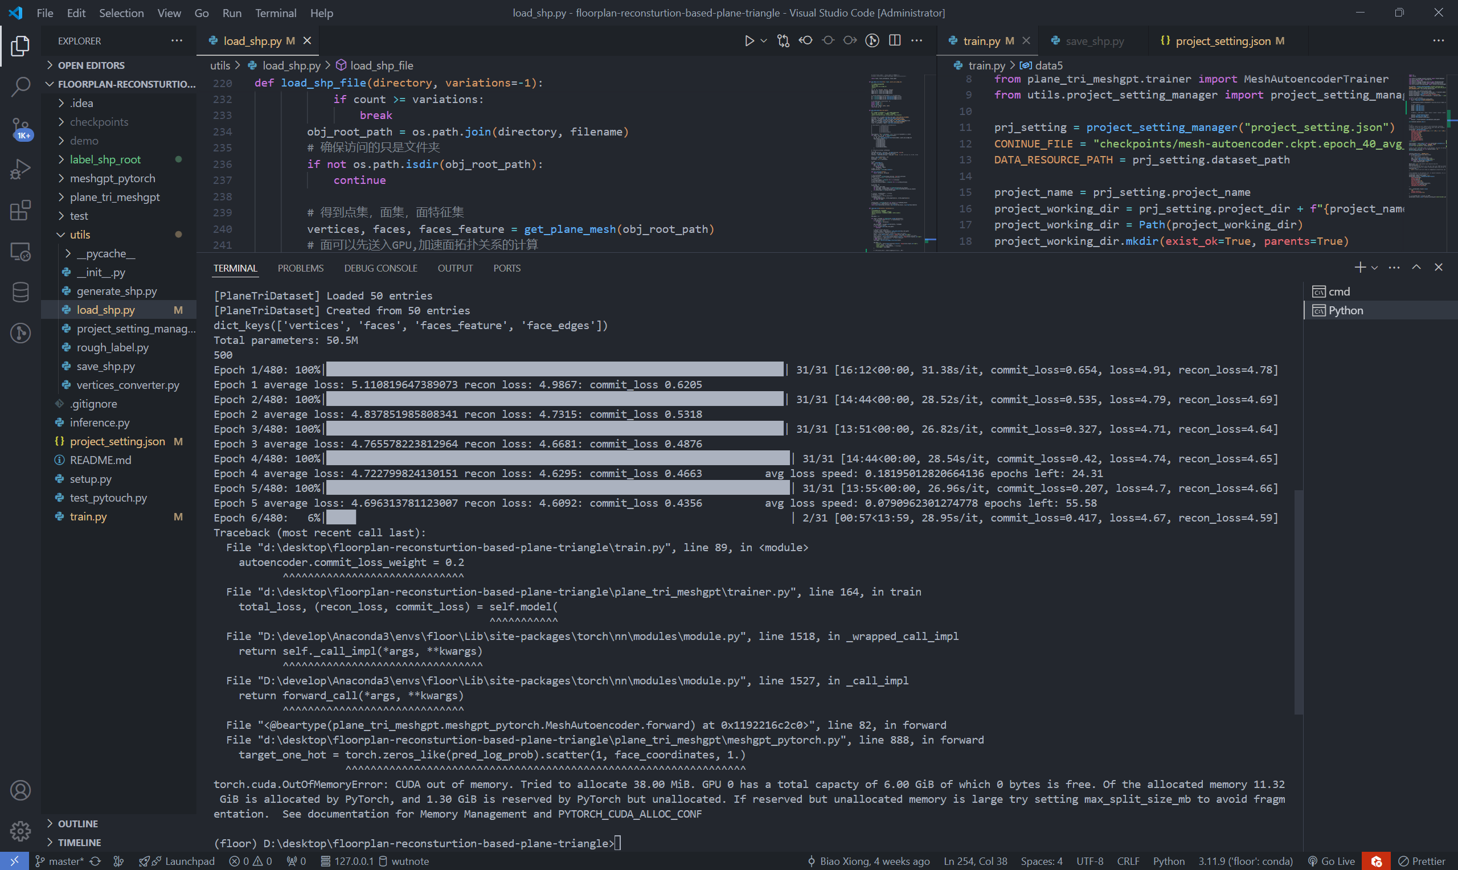This screenshot has height=870, width=1458.
Task: Switch to the PROBLEMS panel tab
Action: coord(300,268)
